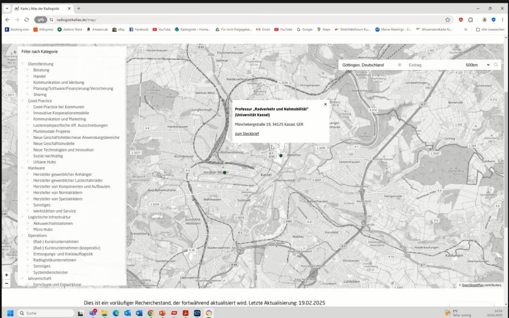Open a new browser tab with plus

point(79,8)
